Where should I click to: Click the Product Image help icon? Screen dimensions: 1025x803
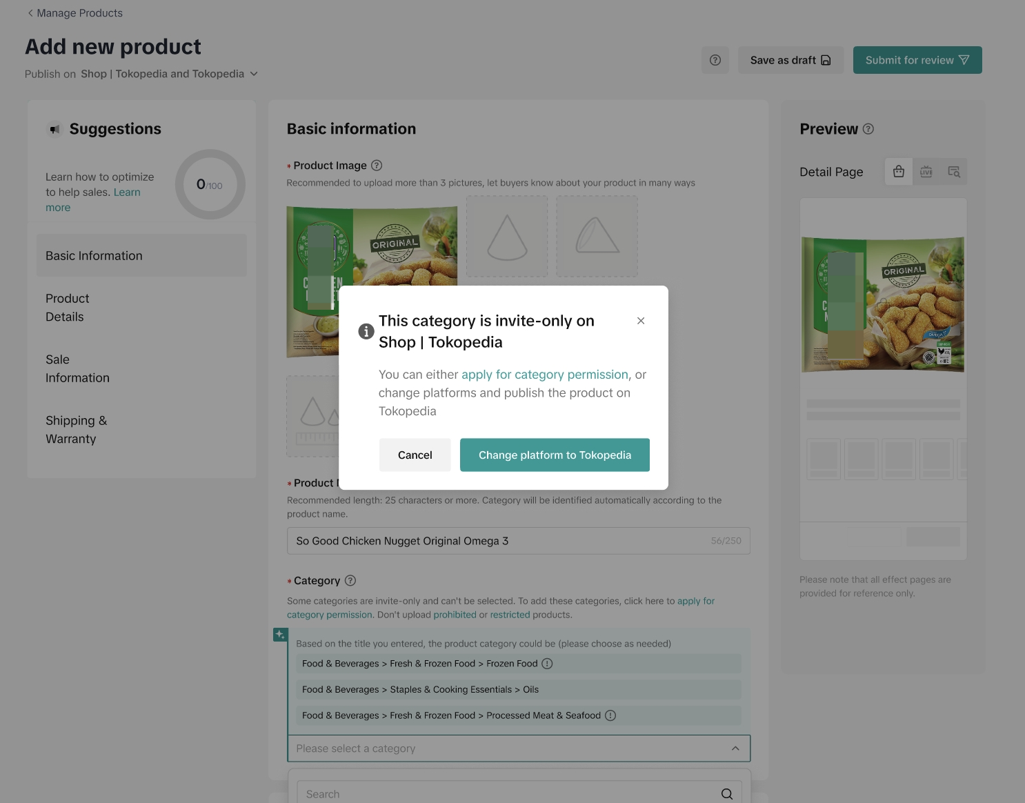click(377, 166)
